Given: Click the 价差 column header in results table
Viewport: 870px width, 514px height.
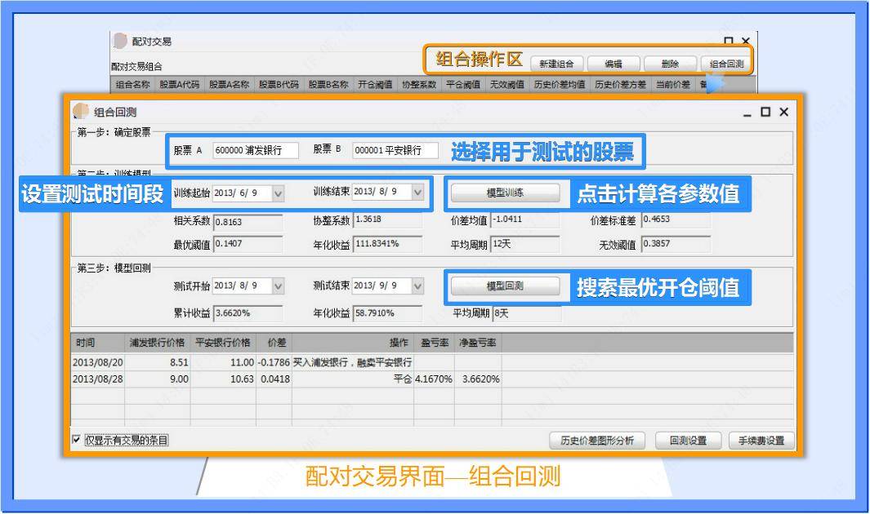Looking at the screenshot, I should (274, 343).
